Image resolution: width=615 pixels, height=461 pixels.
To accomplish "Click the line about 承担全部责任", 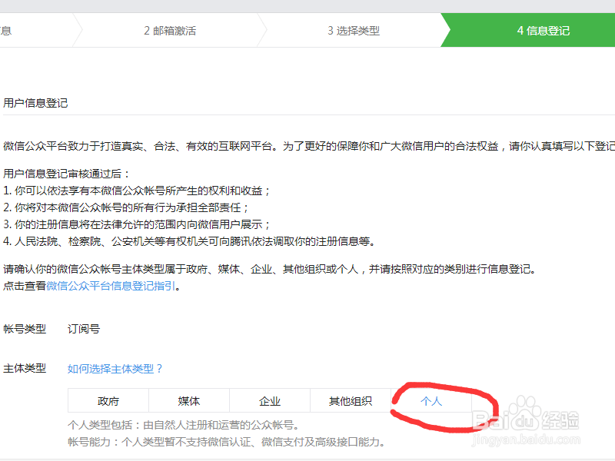I will click(126, 207).
